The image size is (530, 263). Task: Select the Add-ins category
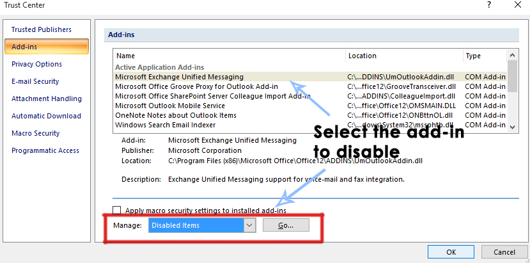[x=47, y=47]
